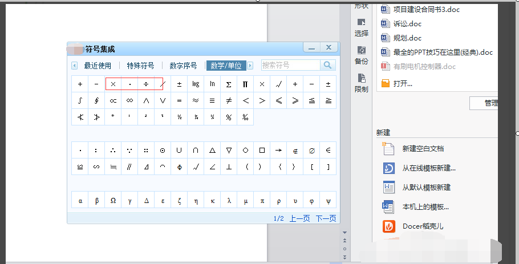Open recent file 诉讼.doc
519x264 pixels.
401,23
